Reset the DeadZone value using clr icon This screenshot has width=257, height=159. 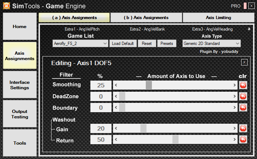click(243, 96)
